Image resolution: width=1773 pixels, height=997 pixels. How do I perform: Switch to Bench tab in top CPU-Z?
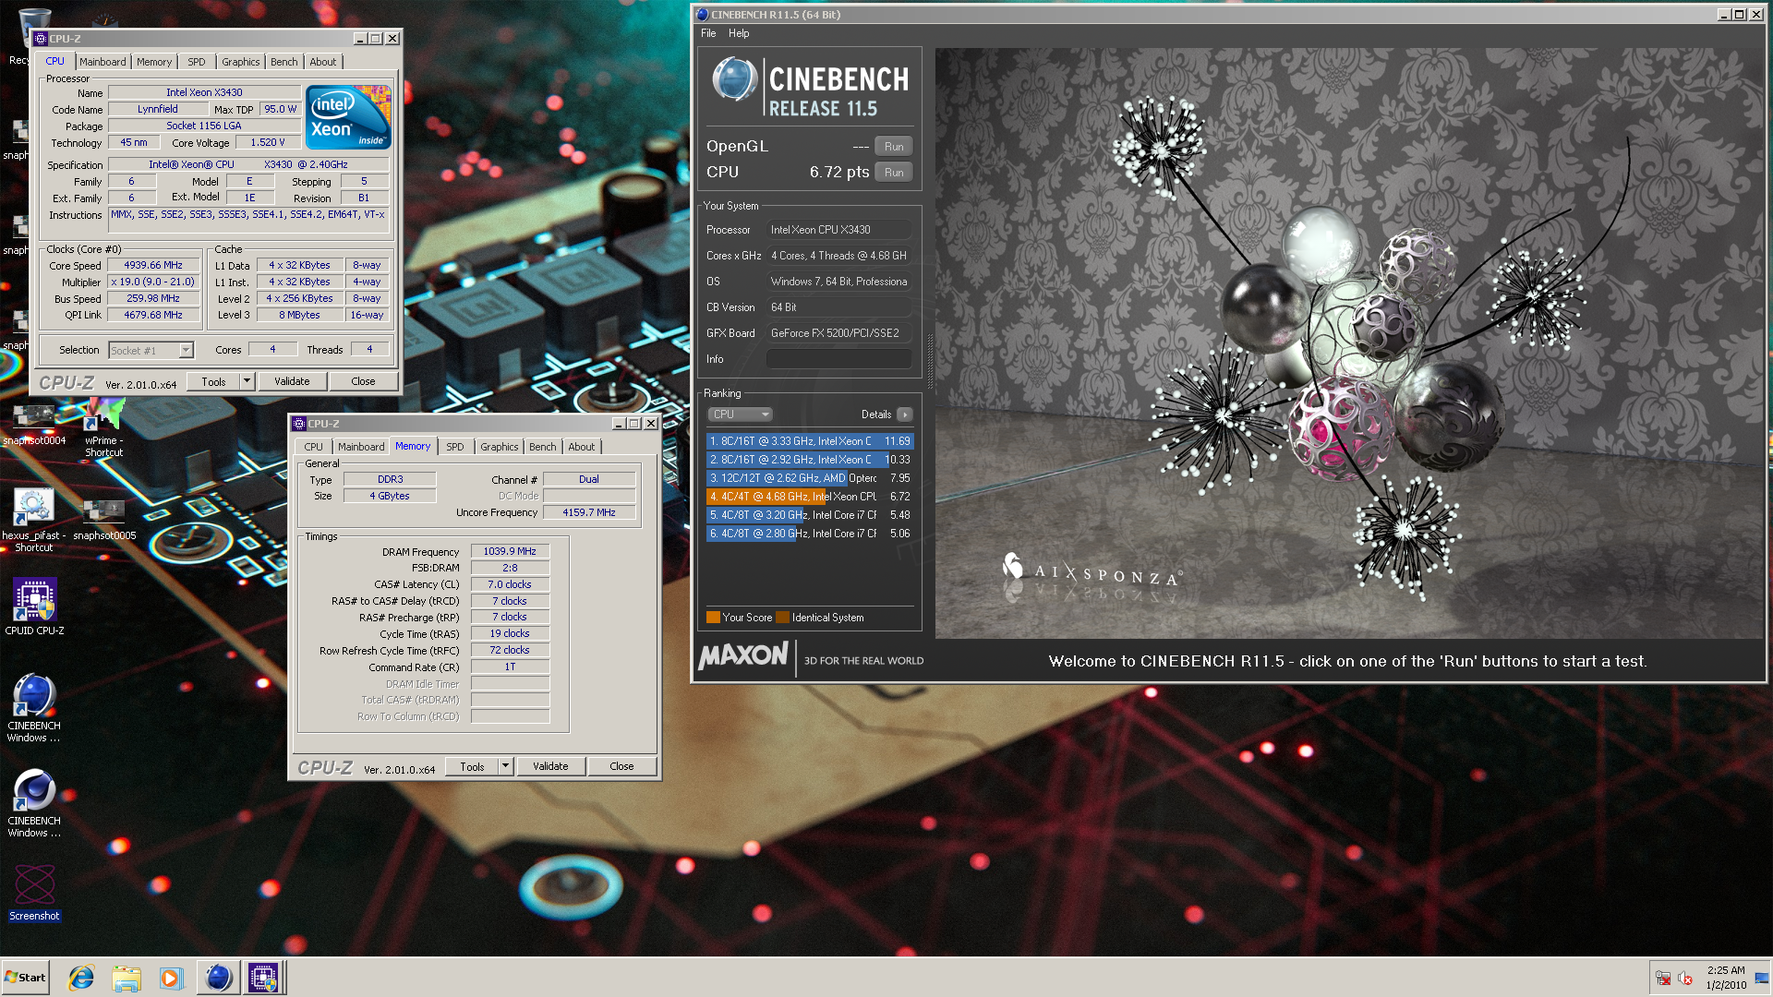click(x=284, y=62)
